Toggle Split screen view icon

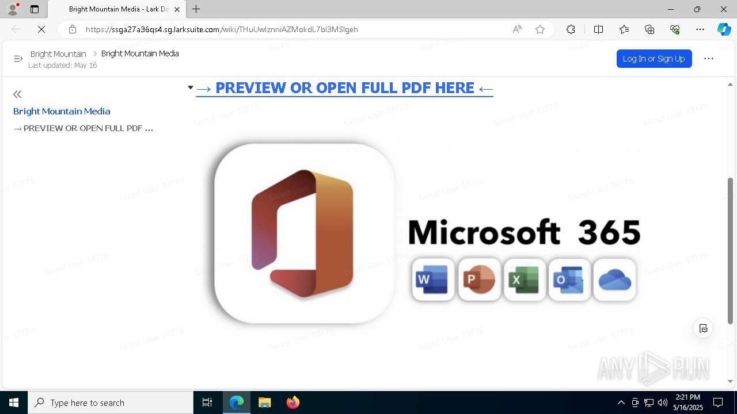[598, 29]
